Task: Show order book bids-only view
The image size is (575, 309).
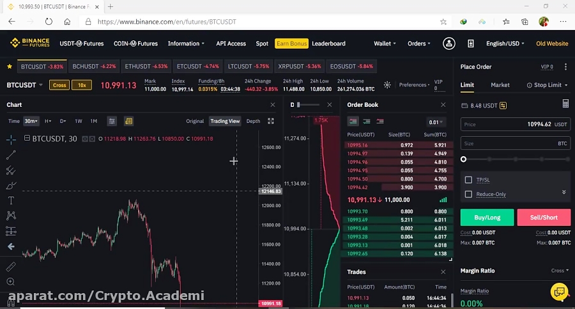Action: [x=366, y=121]
